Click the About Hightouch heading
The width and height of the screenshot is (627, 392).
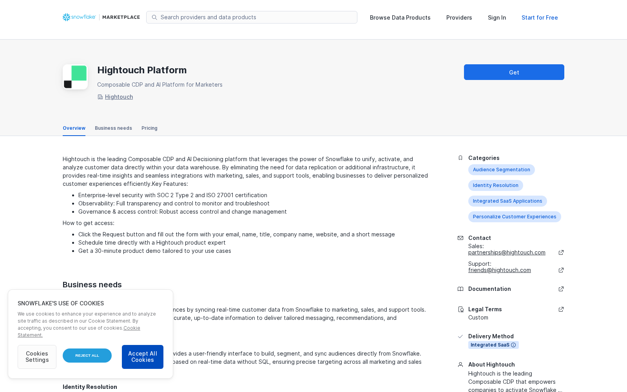click(491, 365)
